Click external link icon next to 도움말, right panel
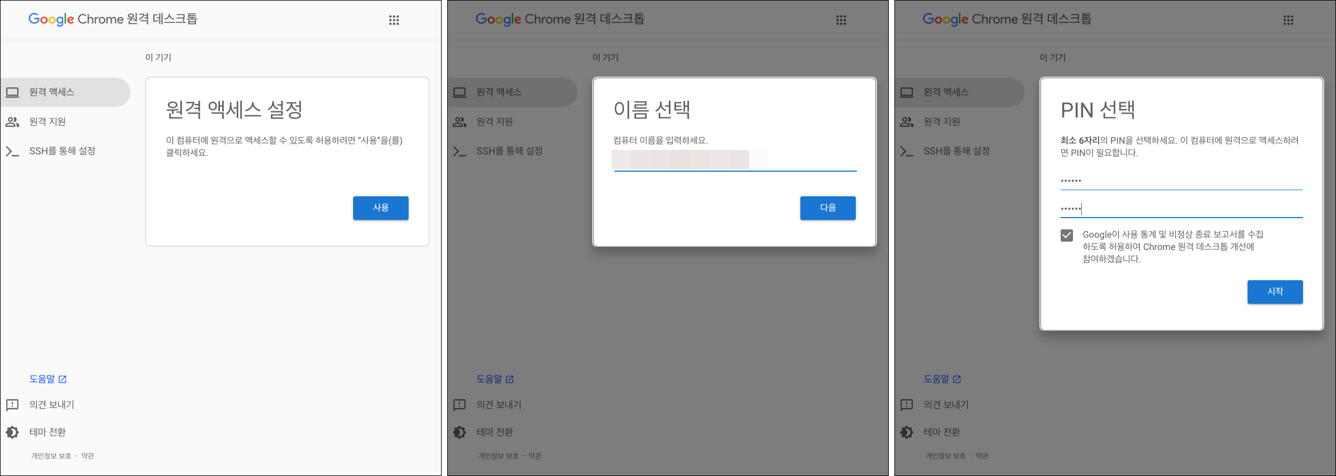 pos(957,379)
